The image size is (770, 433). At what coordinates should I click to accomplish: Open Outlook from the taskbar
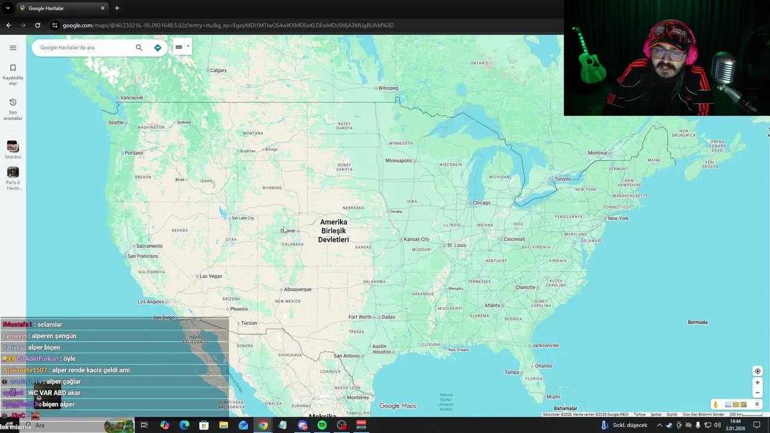pyautogui.click(x=243, y=425)
